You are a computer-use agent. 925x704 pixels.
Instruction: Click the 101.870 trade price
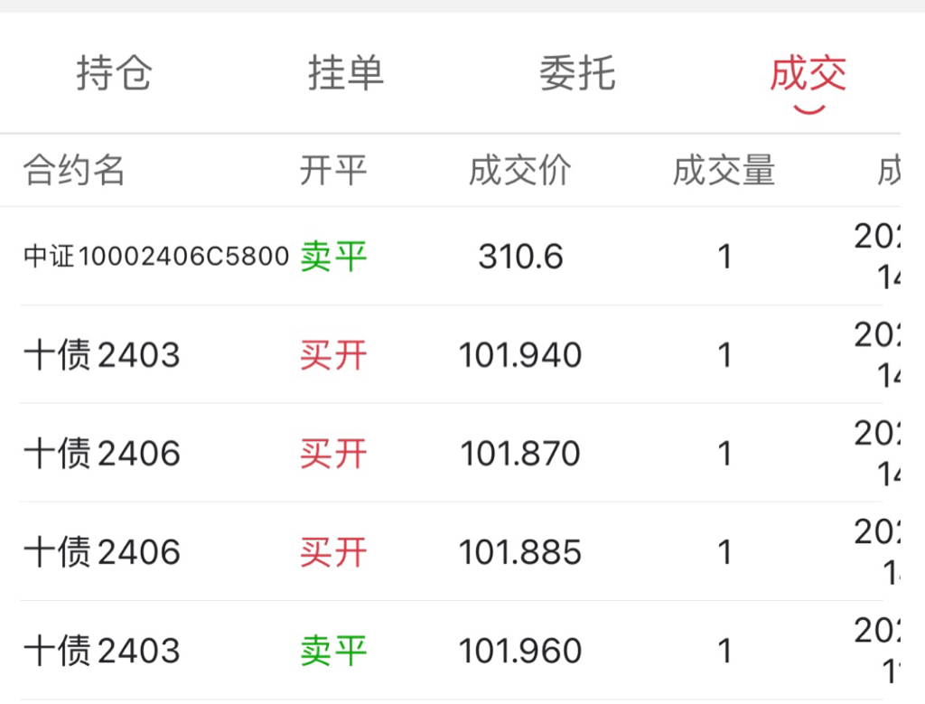tap(520, 454)
